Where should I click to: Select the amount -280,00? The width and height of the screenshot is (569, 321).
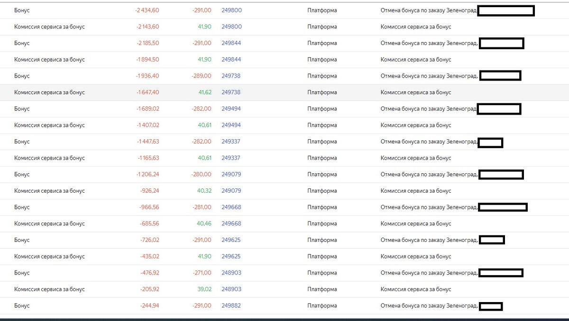(x=202, y=174)
